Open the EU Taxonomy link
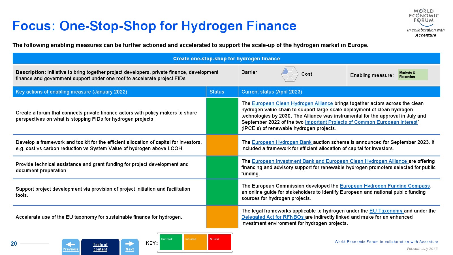Screen dimensions: 453x255 (x=386, y=211)
